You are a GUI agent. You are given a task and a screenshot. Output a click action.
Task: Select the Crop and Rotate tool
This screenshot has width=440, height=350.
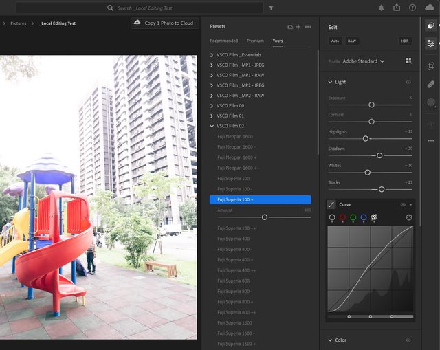pos(430,66)
